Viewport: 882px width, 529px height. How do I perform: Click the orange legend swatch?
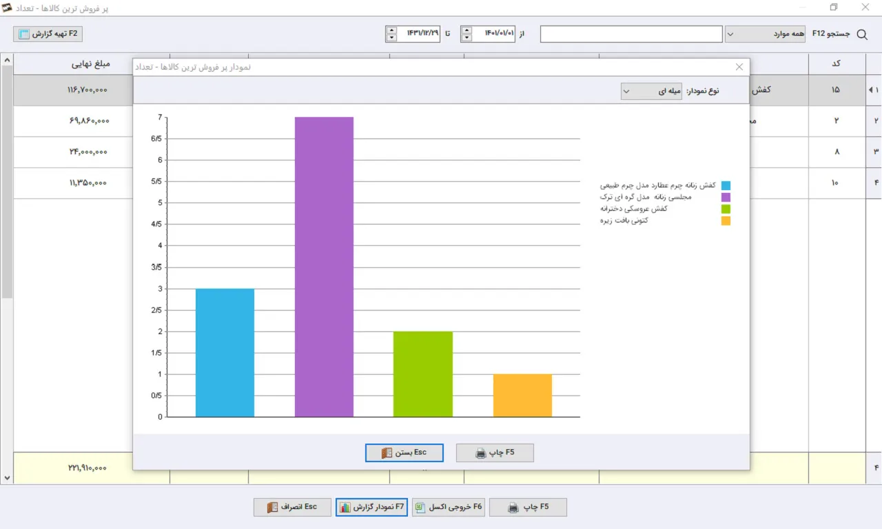click(x=726, y=220)
